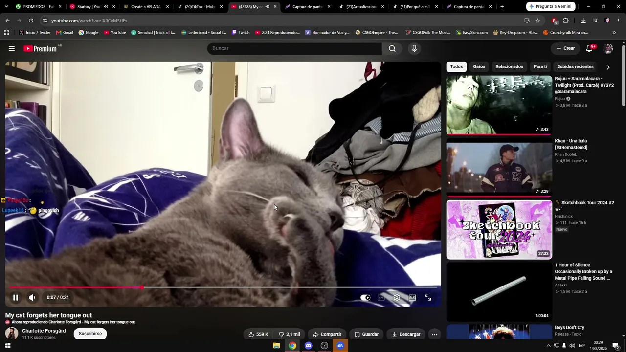Screen dimensions: 626x352
Task: Open the Sketchbook Tour 2024 thumbnail
Action: (x=499, y=229)
